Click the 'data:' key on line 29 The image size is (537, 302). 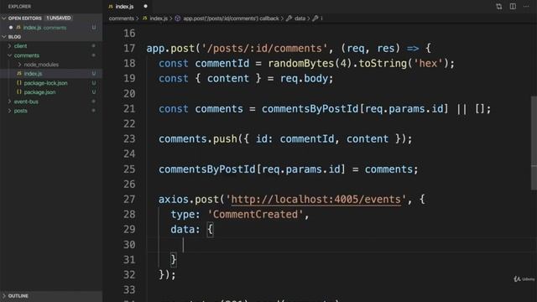185,229
